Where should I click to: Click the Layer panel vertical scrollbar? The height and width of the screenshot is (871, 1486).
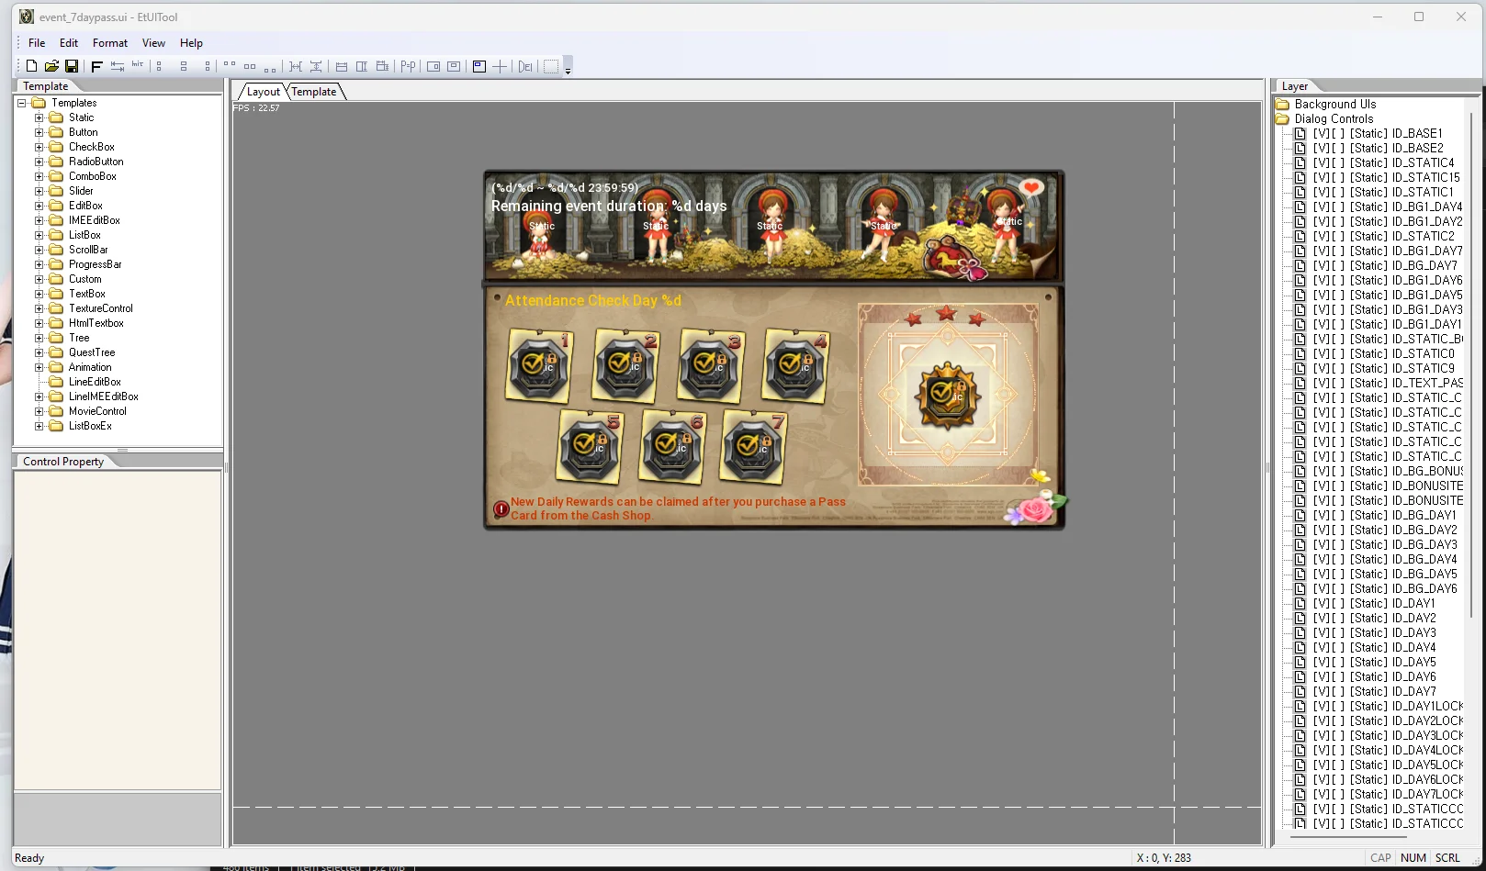point(1473,367)
